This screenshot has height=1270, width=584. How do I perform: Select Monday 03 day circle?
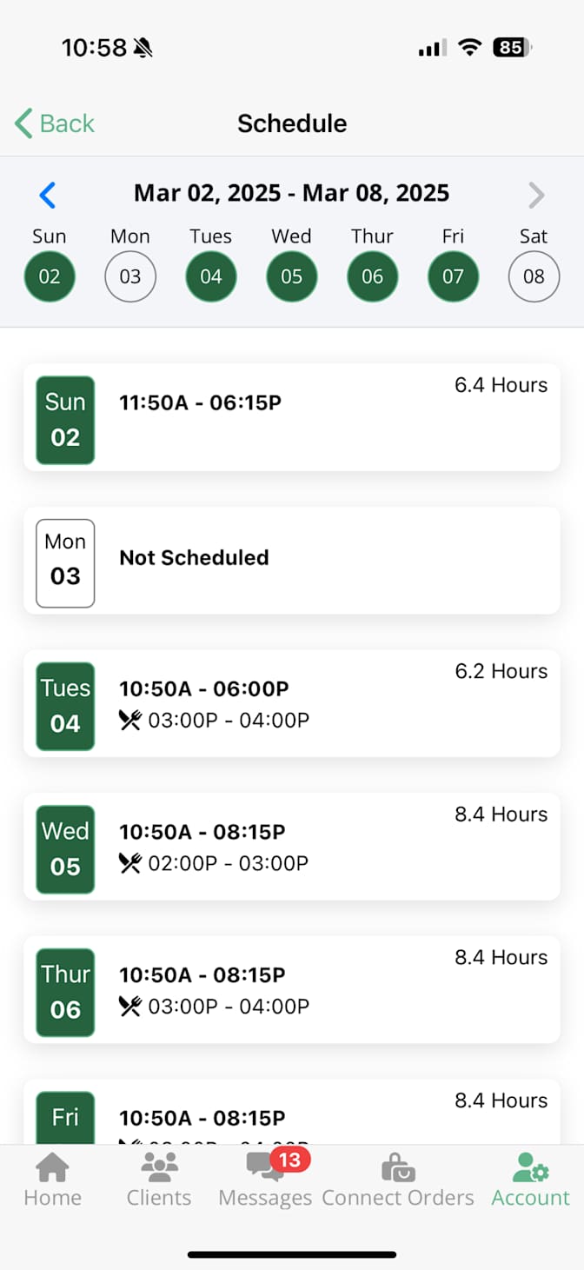click(129, 276)
